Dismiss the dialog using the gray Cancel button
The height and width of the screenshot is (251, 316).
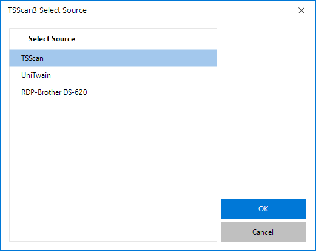tap(263, 232)
